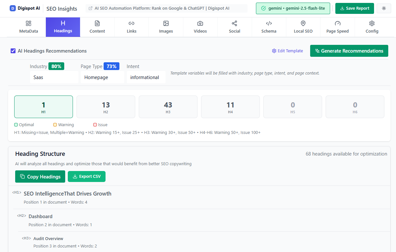
Task: Select the H5 count card
Action: [x=293, y=107]
